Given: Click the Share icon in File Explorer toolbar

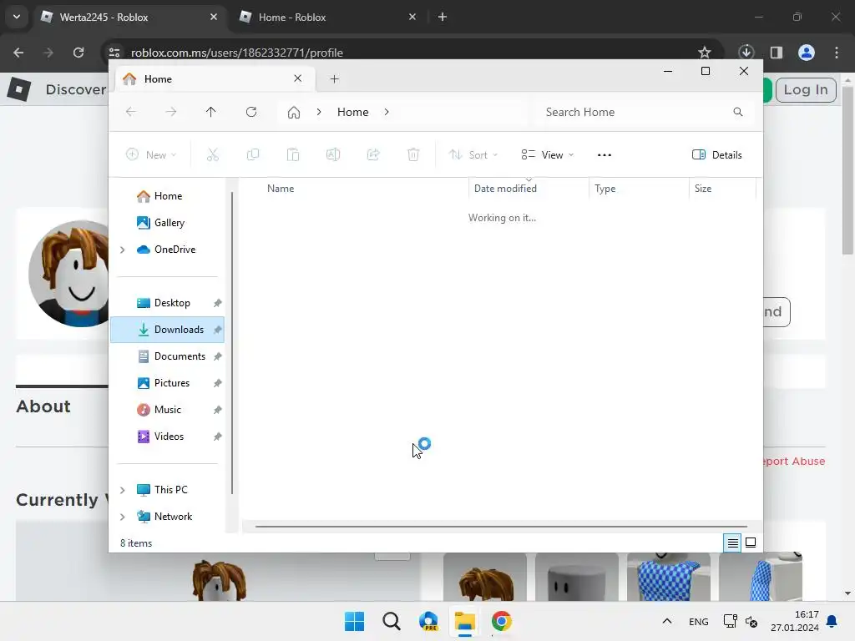Looking at the screenshot, I should tap(373, 154).
